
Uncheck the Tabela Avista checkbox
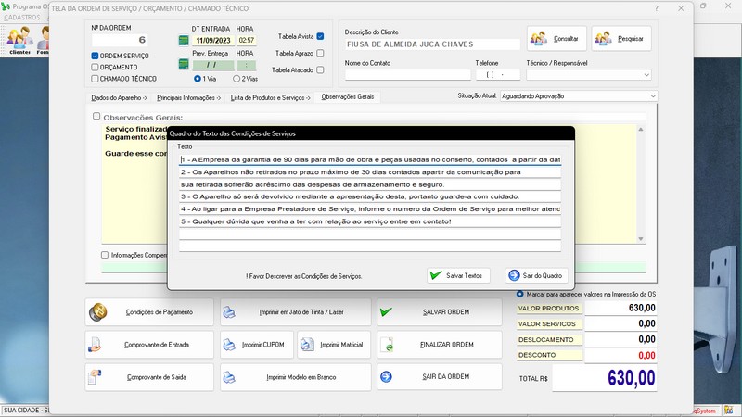pyautogui.click(x=320, y=36)
